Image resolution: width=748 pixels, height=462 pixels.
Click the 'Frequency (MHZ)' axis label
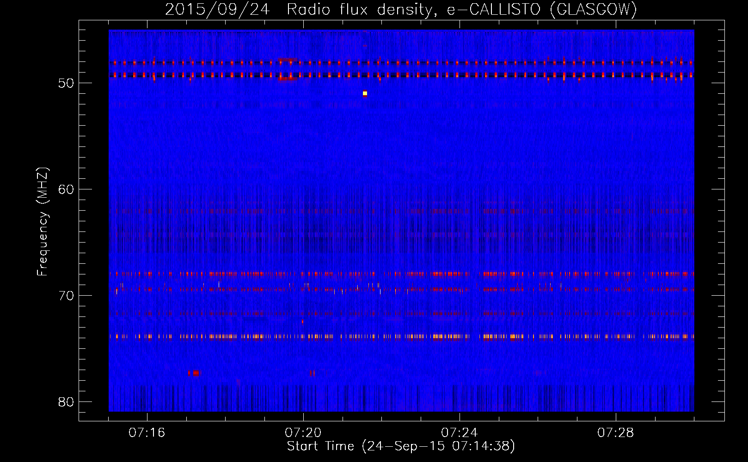[43, 222]
